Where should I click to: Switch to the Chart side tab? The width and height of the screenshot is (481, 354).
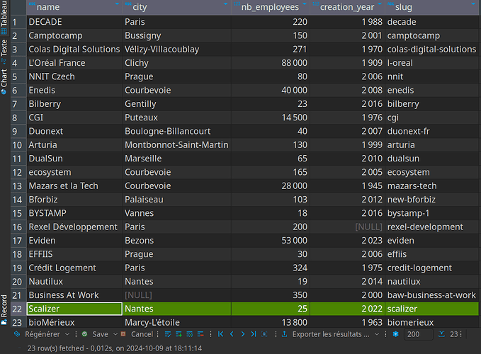coord(4,81)
